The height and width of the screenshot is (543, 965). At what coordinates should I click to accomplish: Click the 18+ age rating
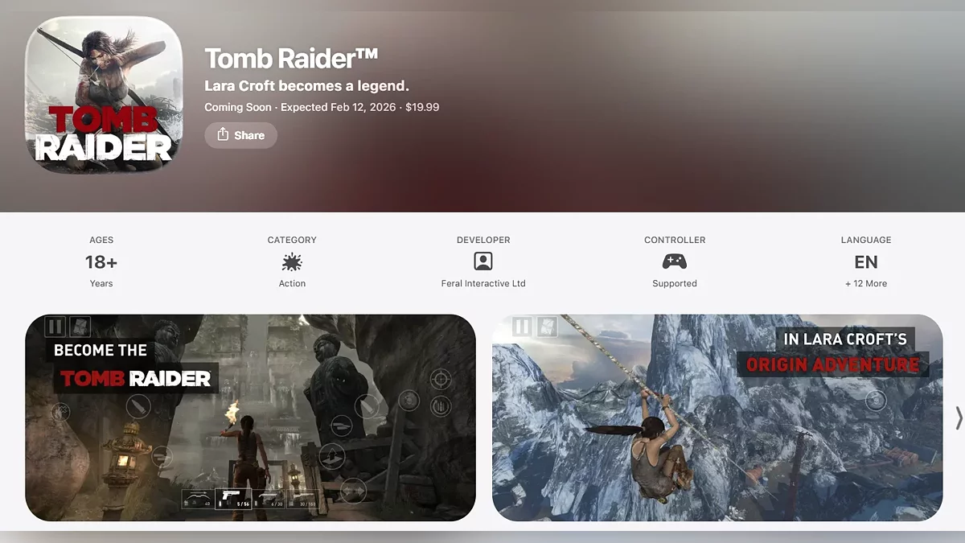(x=101, y=262)
